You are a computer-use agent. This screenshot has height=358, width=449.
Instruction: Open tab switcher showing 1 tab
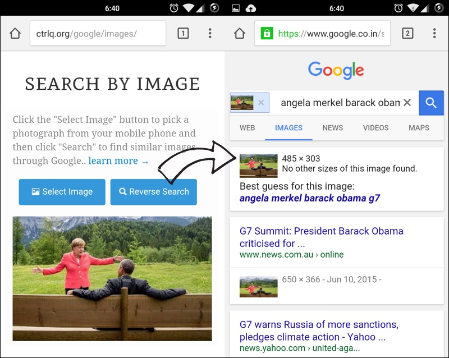click(184, 34)
